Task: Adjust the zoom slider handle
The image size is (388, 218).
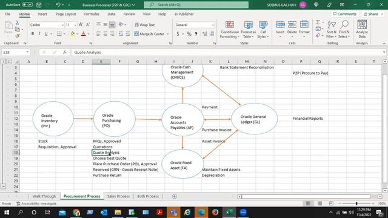Action: coord(356,203)
